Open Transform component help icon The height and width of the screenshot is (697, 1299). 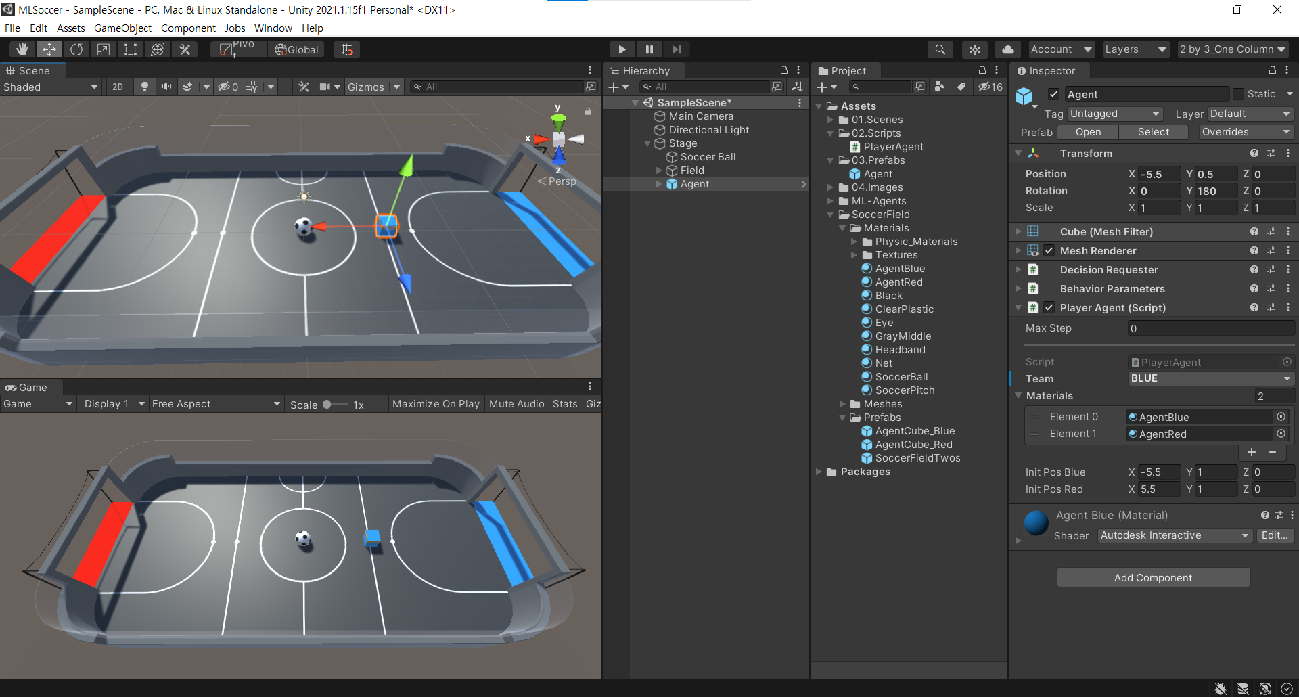pos(1254,154)
